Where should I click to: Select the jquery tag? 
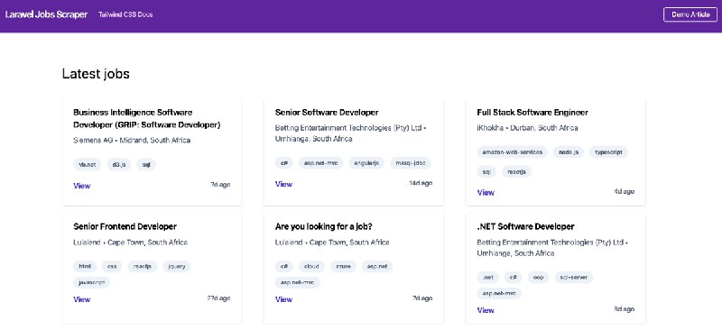[x=176, y=267]
